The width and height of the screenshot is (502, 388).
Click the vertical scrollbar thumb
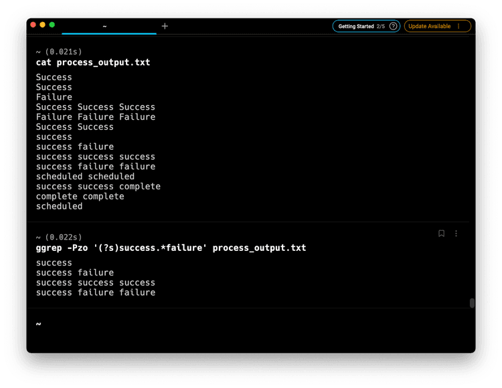[472, 303]
